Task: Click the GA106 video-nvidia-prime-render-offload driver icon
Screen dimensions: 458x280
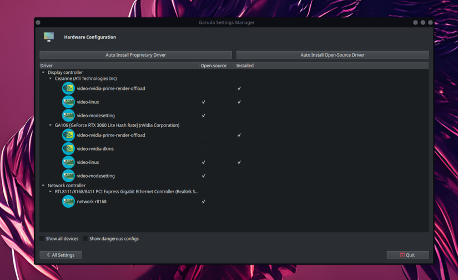Action: [68, 135]
